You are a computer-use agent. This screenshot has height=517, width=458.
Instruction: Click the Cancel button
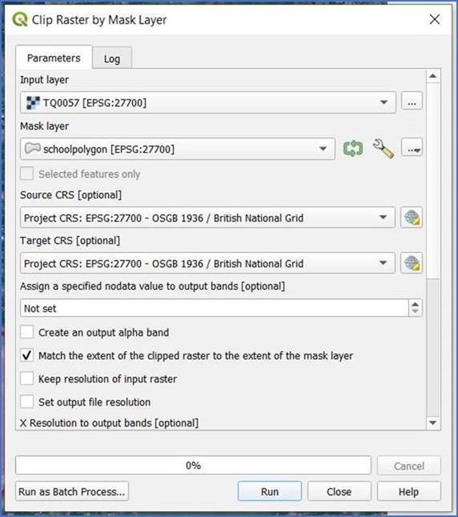[x=409, y=466]
